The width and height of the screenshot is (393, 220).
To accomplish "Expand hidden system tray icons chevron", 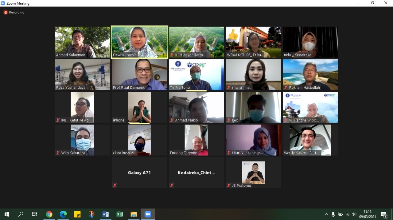I will click(x=326, y=214).
